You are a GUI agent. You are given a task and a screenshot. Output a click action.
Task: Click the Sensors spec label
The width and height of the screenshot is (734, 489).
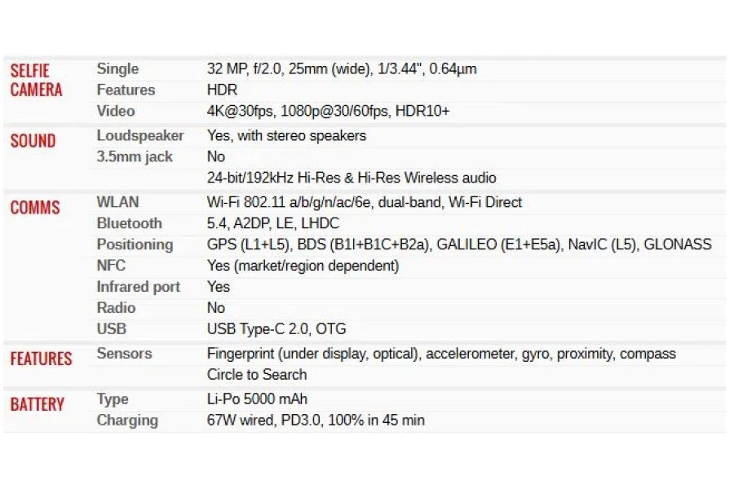coord(124,353)
